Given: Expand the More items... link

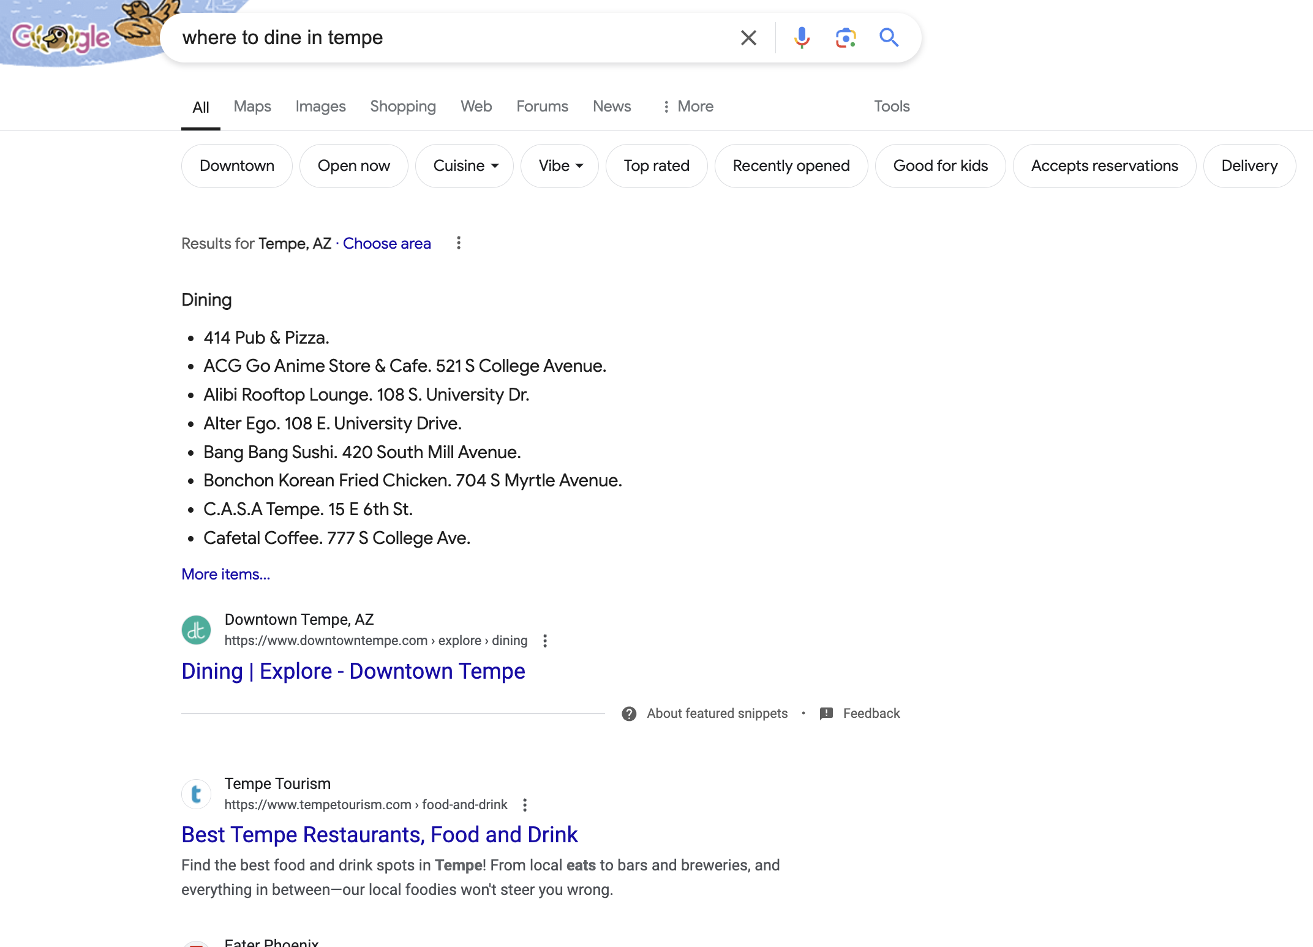Looking at the screenshot, I should tap(225, 575).
